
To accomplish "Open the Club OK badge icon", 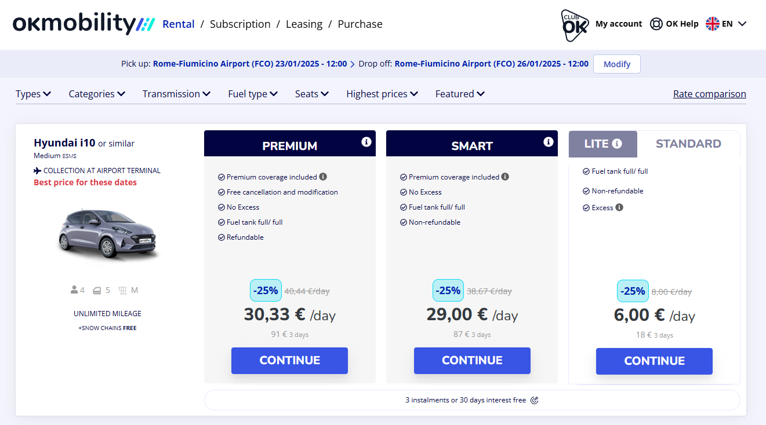I will tap(575, 25).
